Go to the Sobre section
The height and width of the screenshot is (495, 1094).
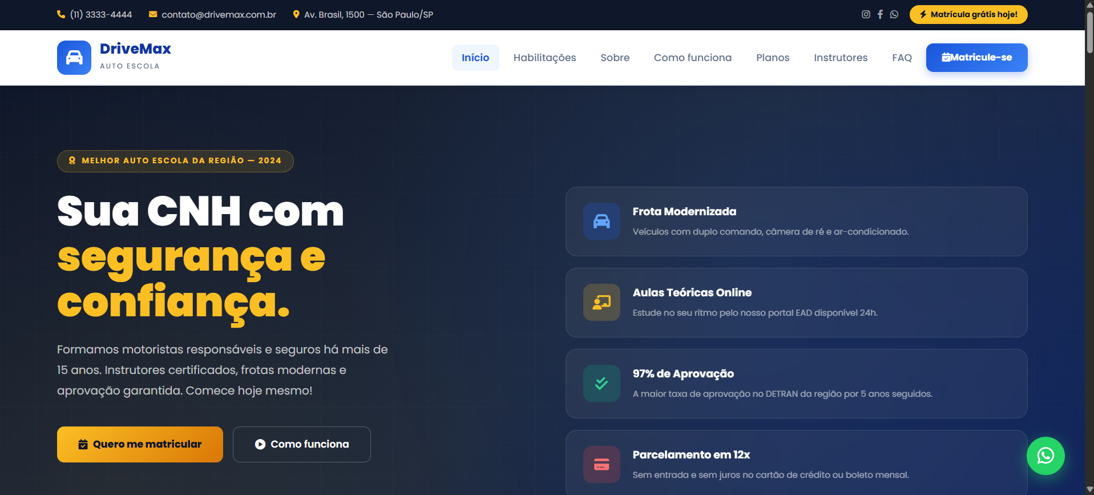point(615,58)
